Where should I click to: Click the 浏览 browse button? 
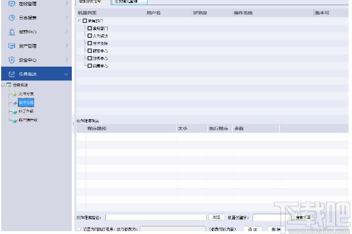(217, 217)
